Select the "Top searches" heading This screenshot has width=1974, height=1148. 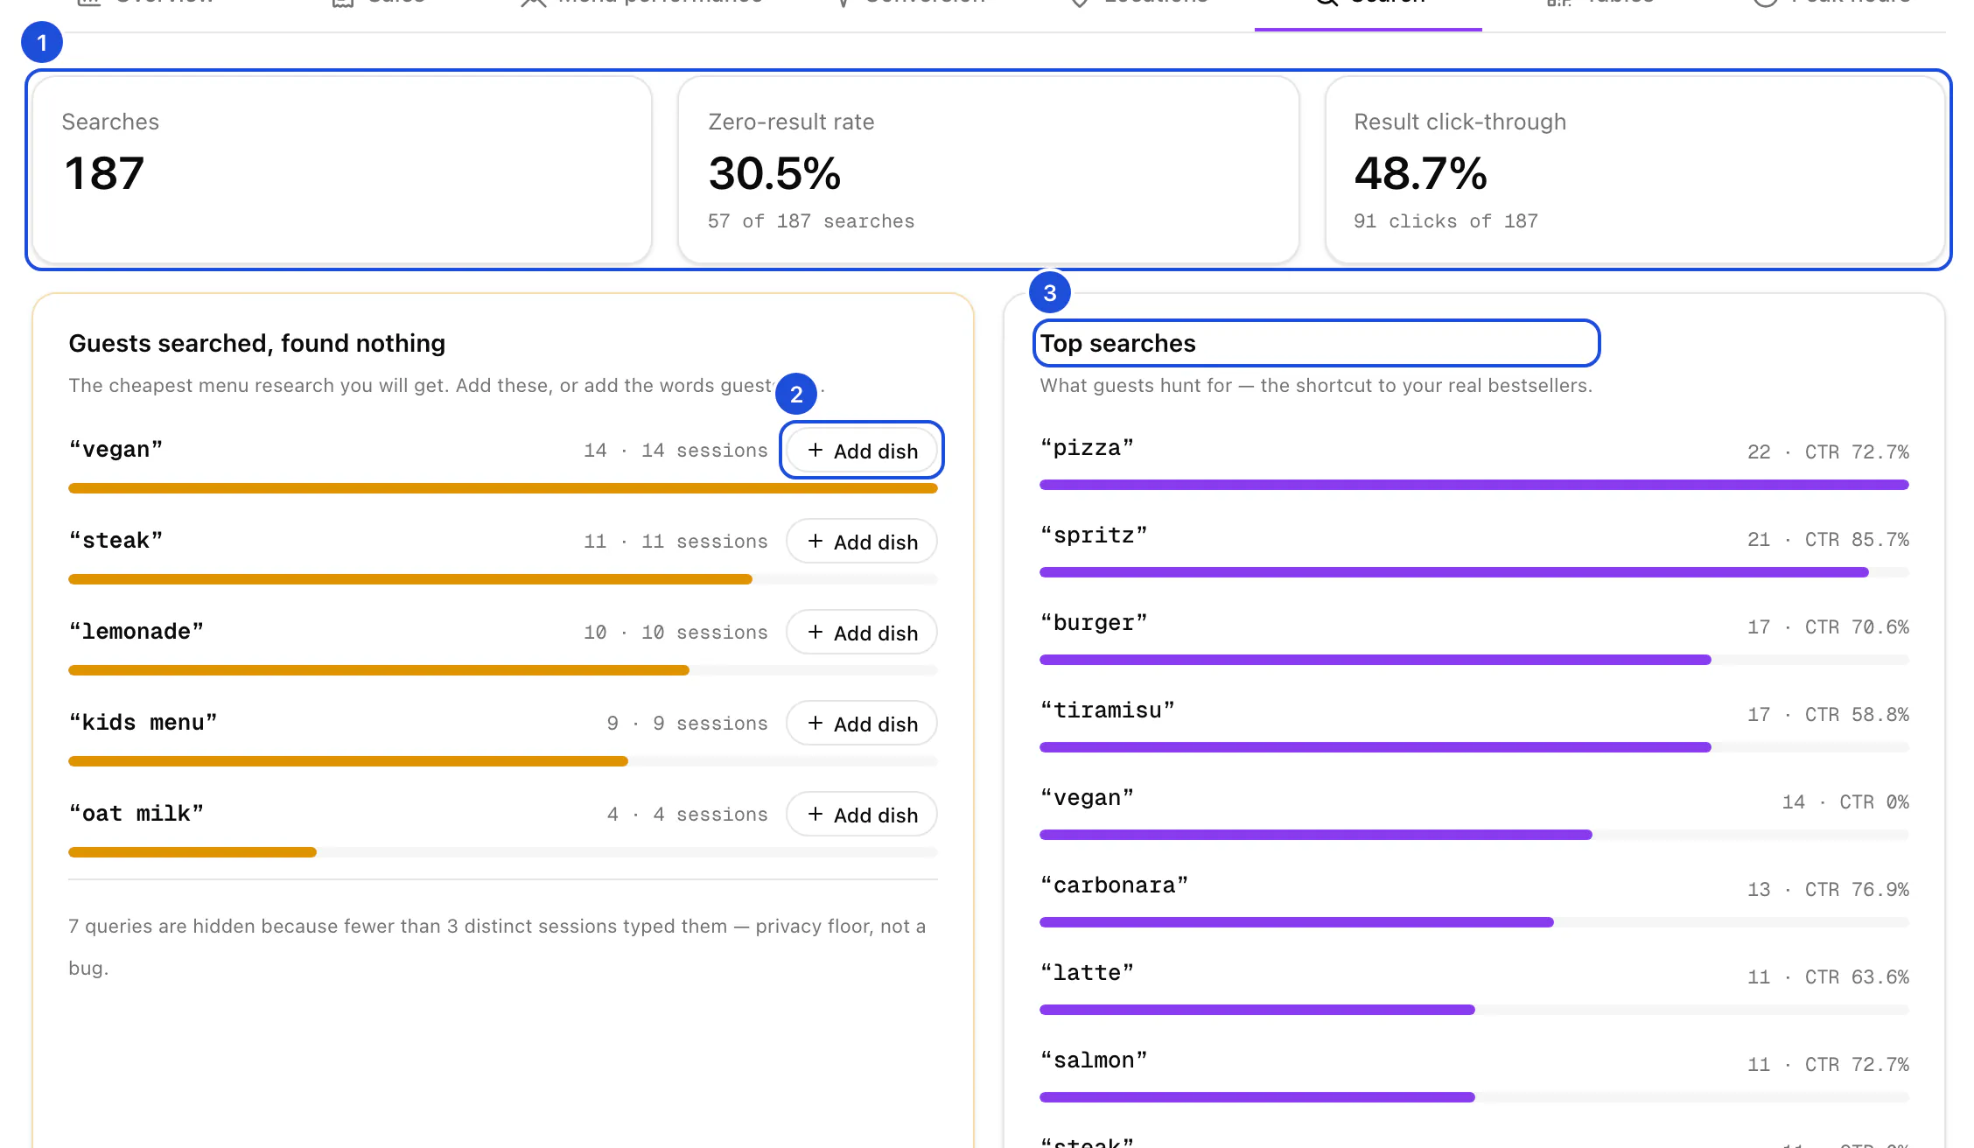[x=1117, y=343]
